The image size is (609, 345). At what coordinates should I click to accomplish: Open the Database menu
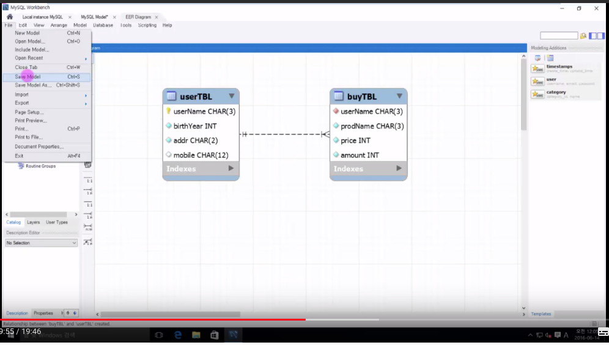(103, 25)
